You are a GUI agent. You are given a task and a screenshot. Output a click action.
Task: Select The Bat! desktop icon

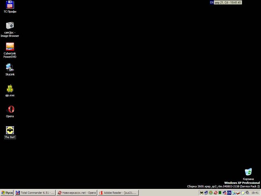coord(10,132)
